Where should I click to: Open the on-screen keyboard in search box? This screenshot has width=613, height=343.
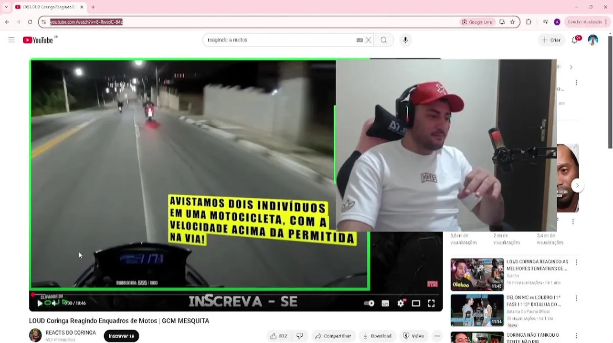point(359,40)
